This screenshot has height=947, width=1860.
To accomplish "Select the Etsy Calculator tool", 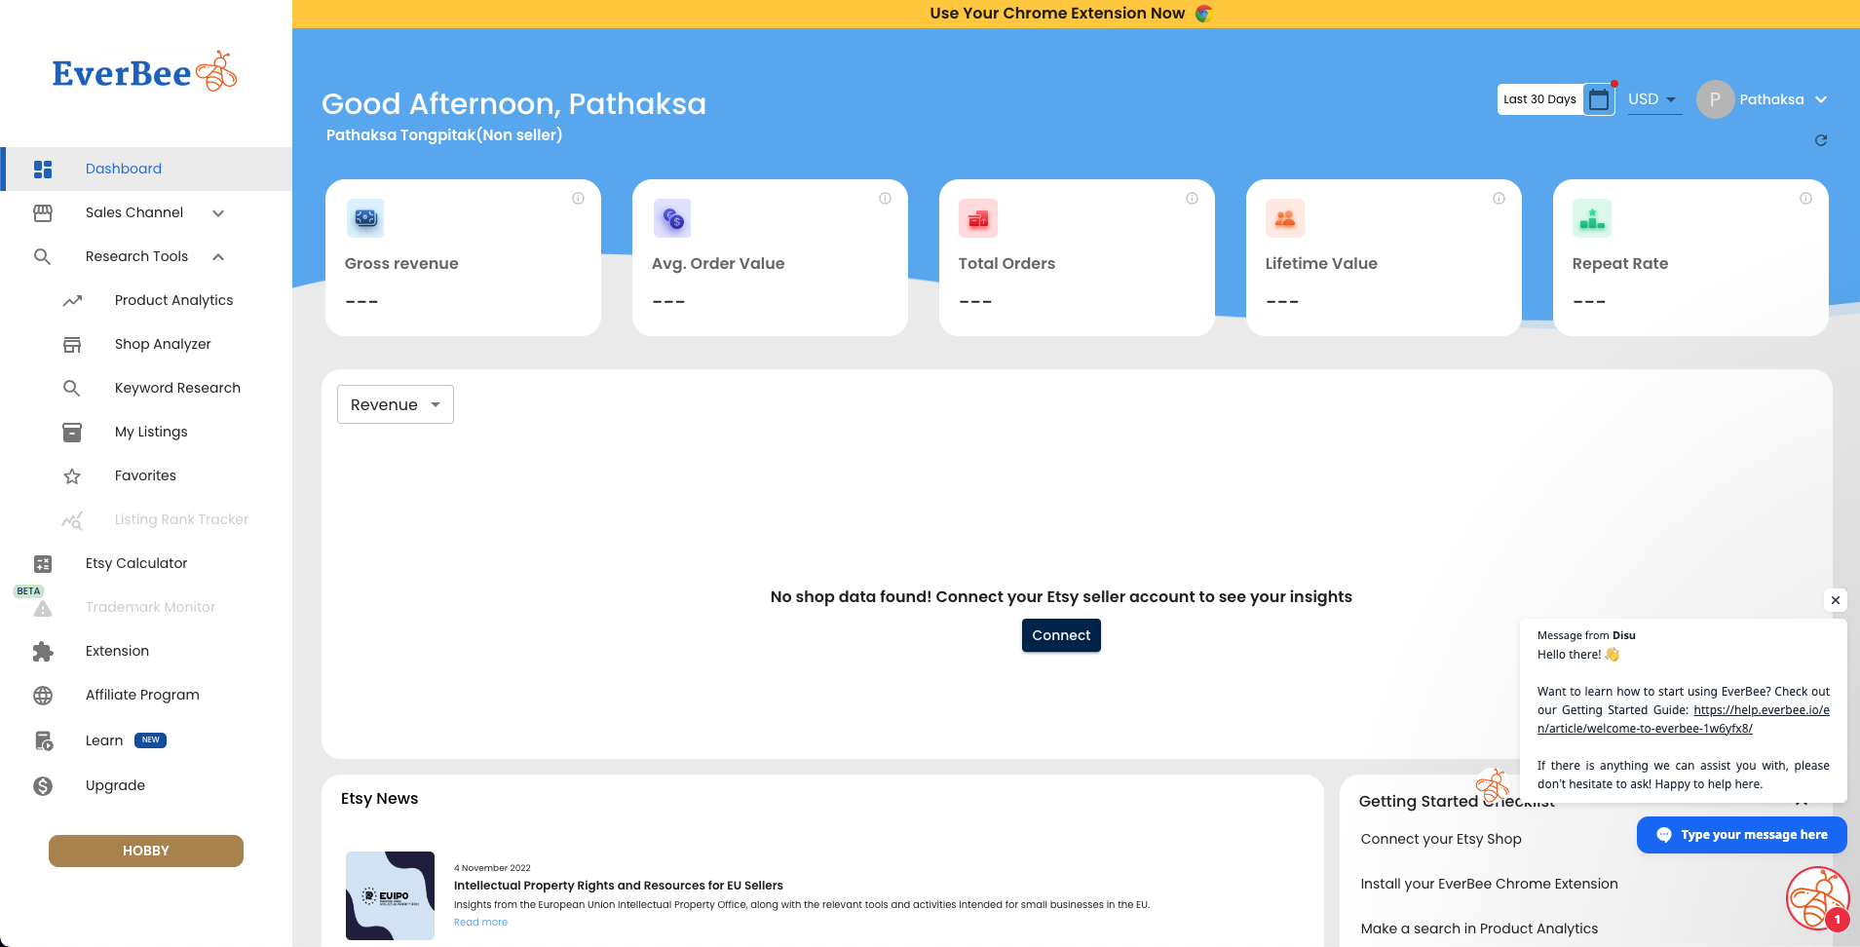I will tap(135, 563).
